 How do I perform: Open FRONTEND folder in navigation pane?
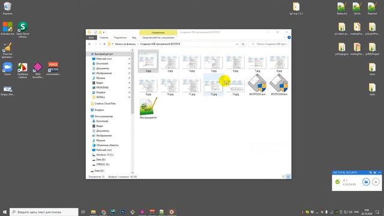(x=102, y=88)
